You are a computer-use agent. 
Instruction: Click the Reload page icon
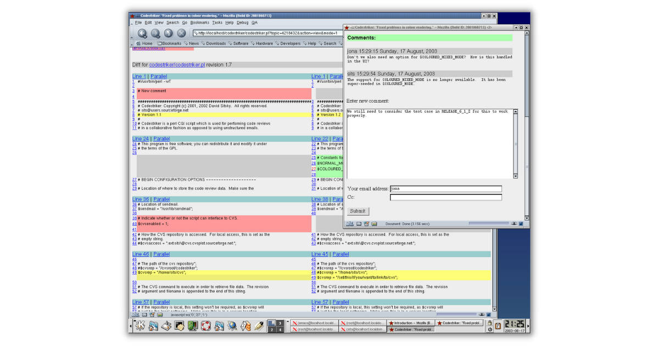click(168, 33)
